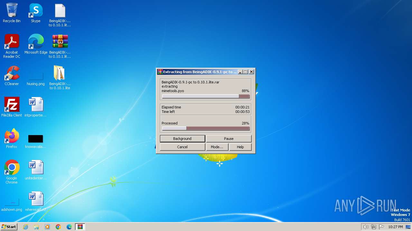Open the Mode... settings

[x=217, y=147]
